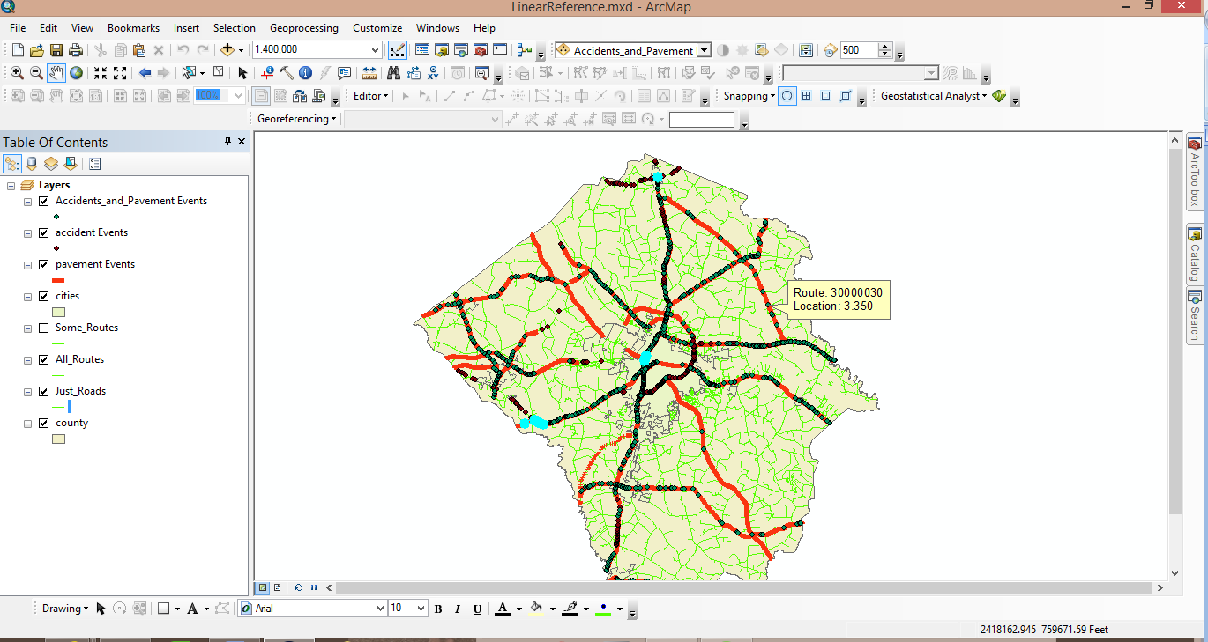Toggle the All_Routes layer checkbox
1208x642 pixels.
coord(43,359)
